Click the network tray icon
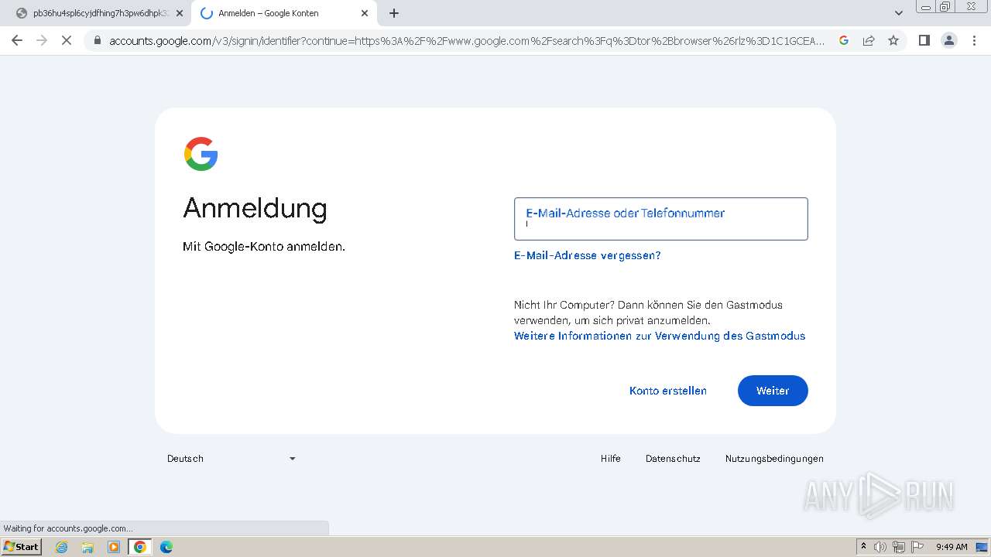 [x=899, y=547]
